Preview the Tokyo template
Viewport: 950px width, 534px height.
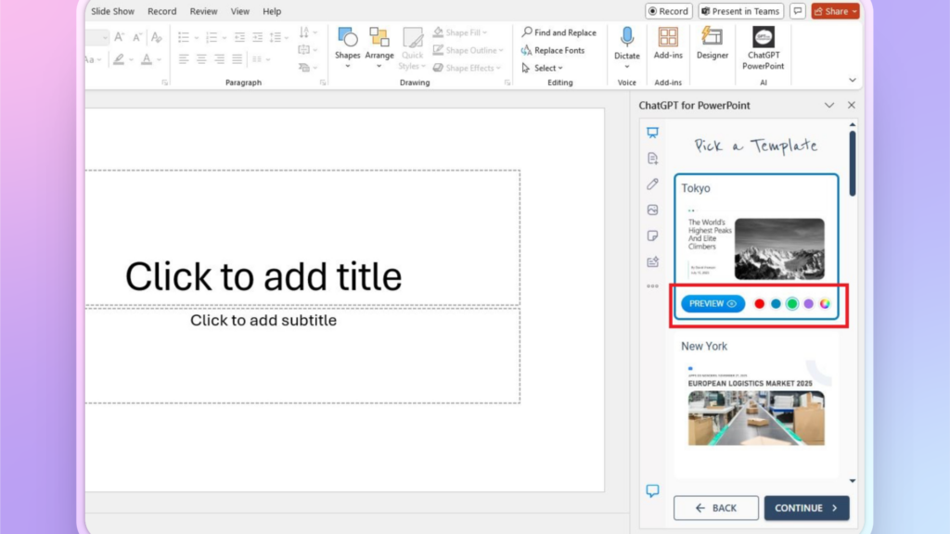[x=712, y=303]
